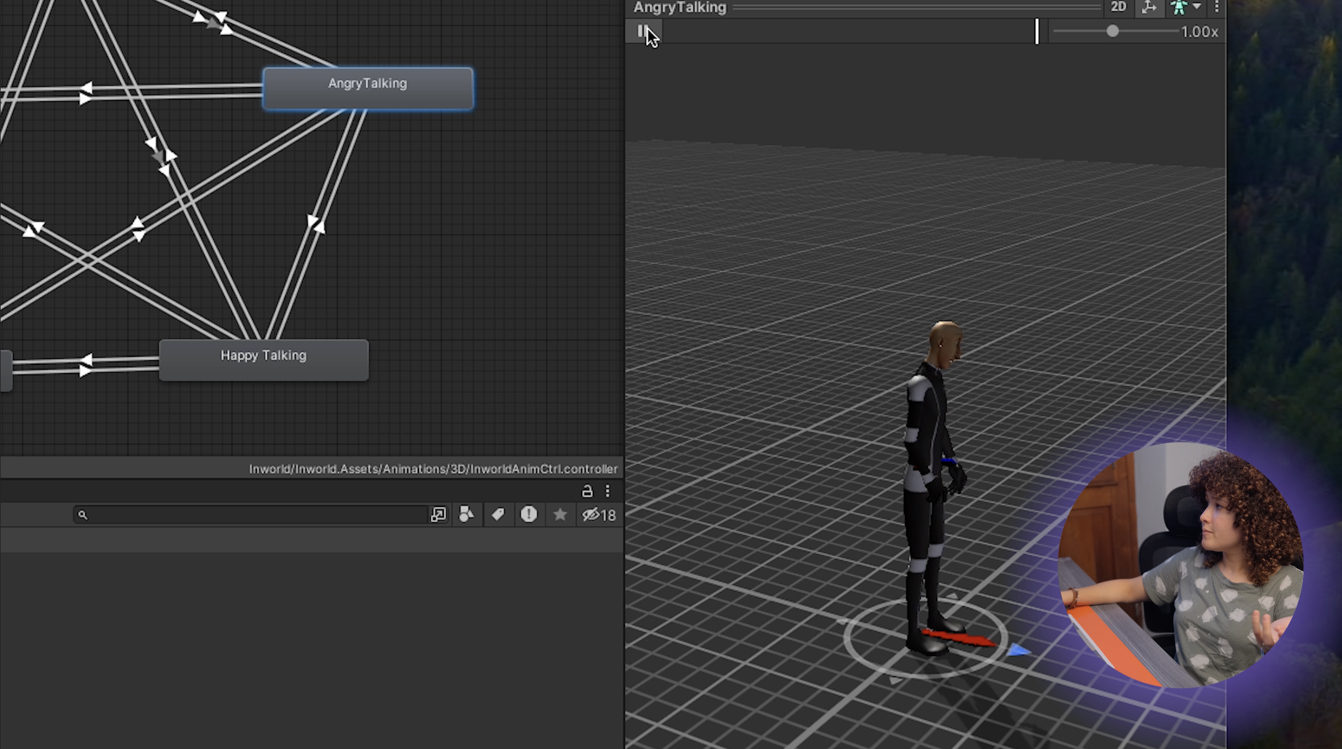The width and height of the screenshot is (1342, 749).
Task: Click inside the search input field
Action: point(248,514)
